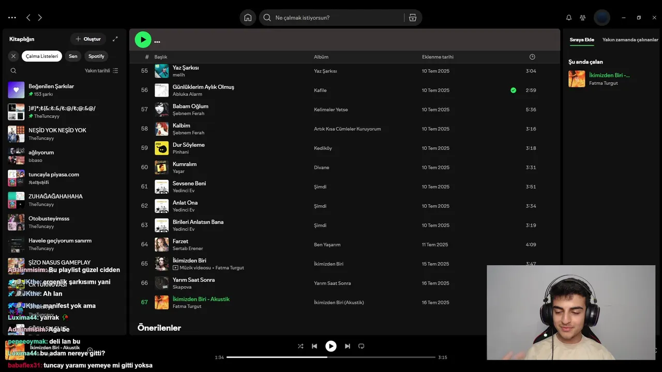Image resolution: width=662 pixels, height=372 pixels.
Task: Select the Sevsene Beni track title
Action: 189,183
